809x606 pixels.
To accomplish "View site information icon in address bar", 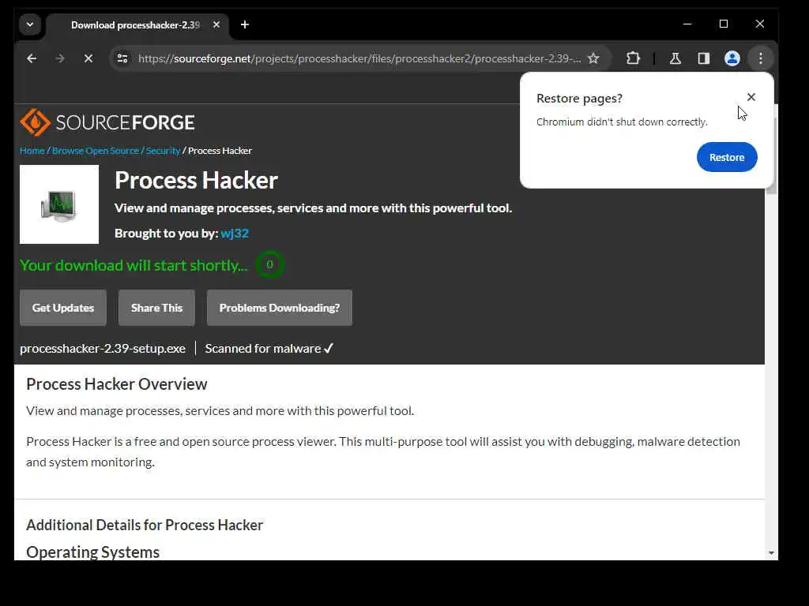I will click(122, 58).
